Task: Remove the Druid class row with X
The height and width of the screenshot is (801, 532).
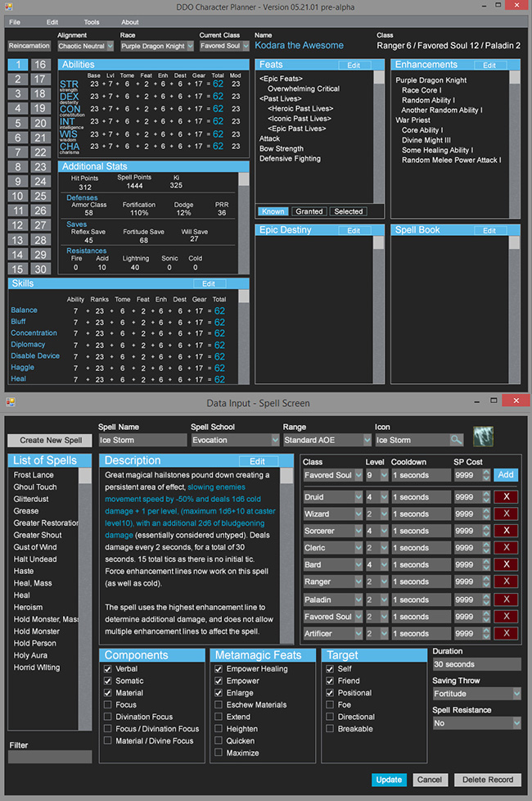Action: point(505,497)
